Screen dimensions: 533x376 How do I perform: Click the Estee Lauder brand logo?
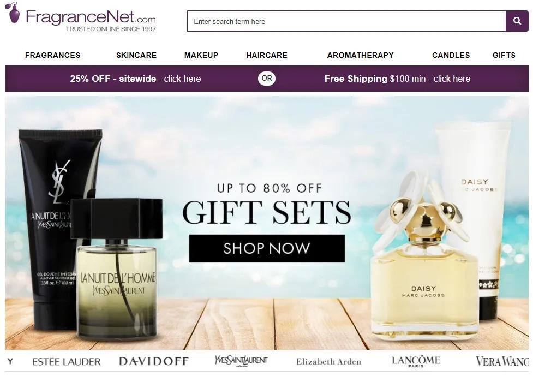[x=67, y=361]
